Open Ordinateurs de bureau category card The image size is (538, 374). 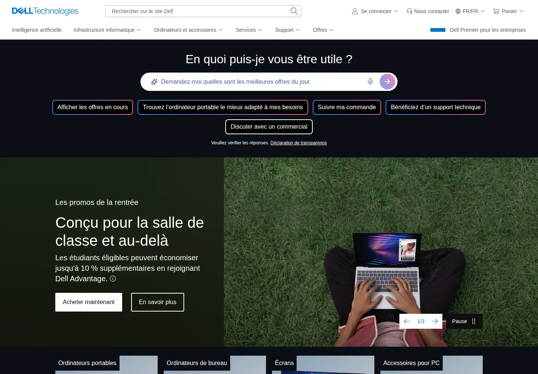pos(215,365)
